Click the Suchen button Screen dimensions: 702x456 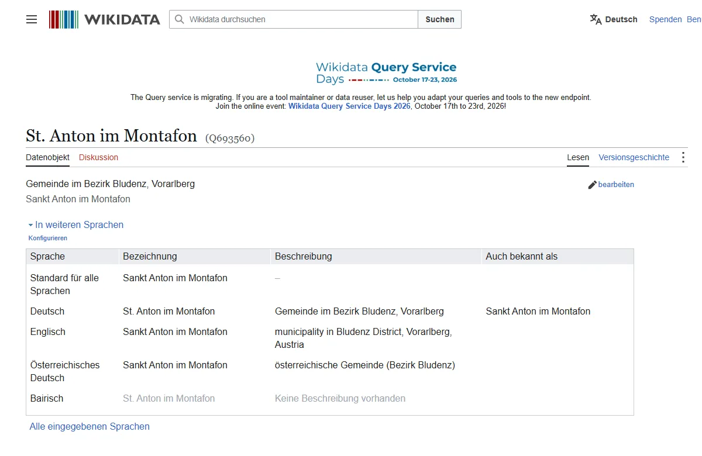[440, 19]
